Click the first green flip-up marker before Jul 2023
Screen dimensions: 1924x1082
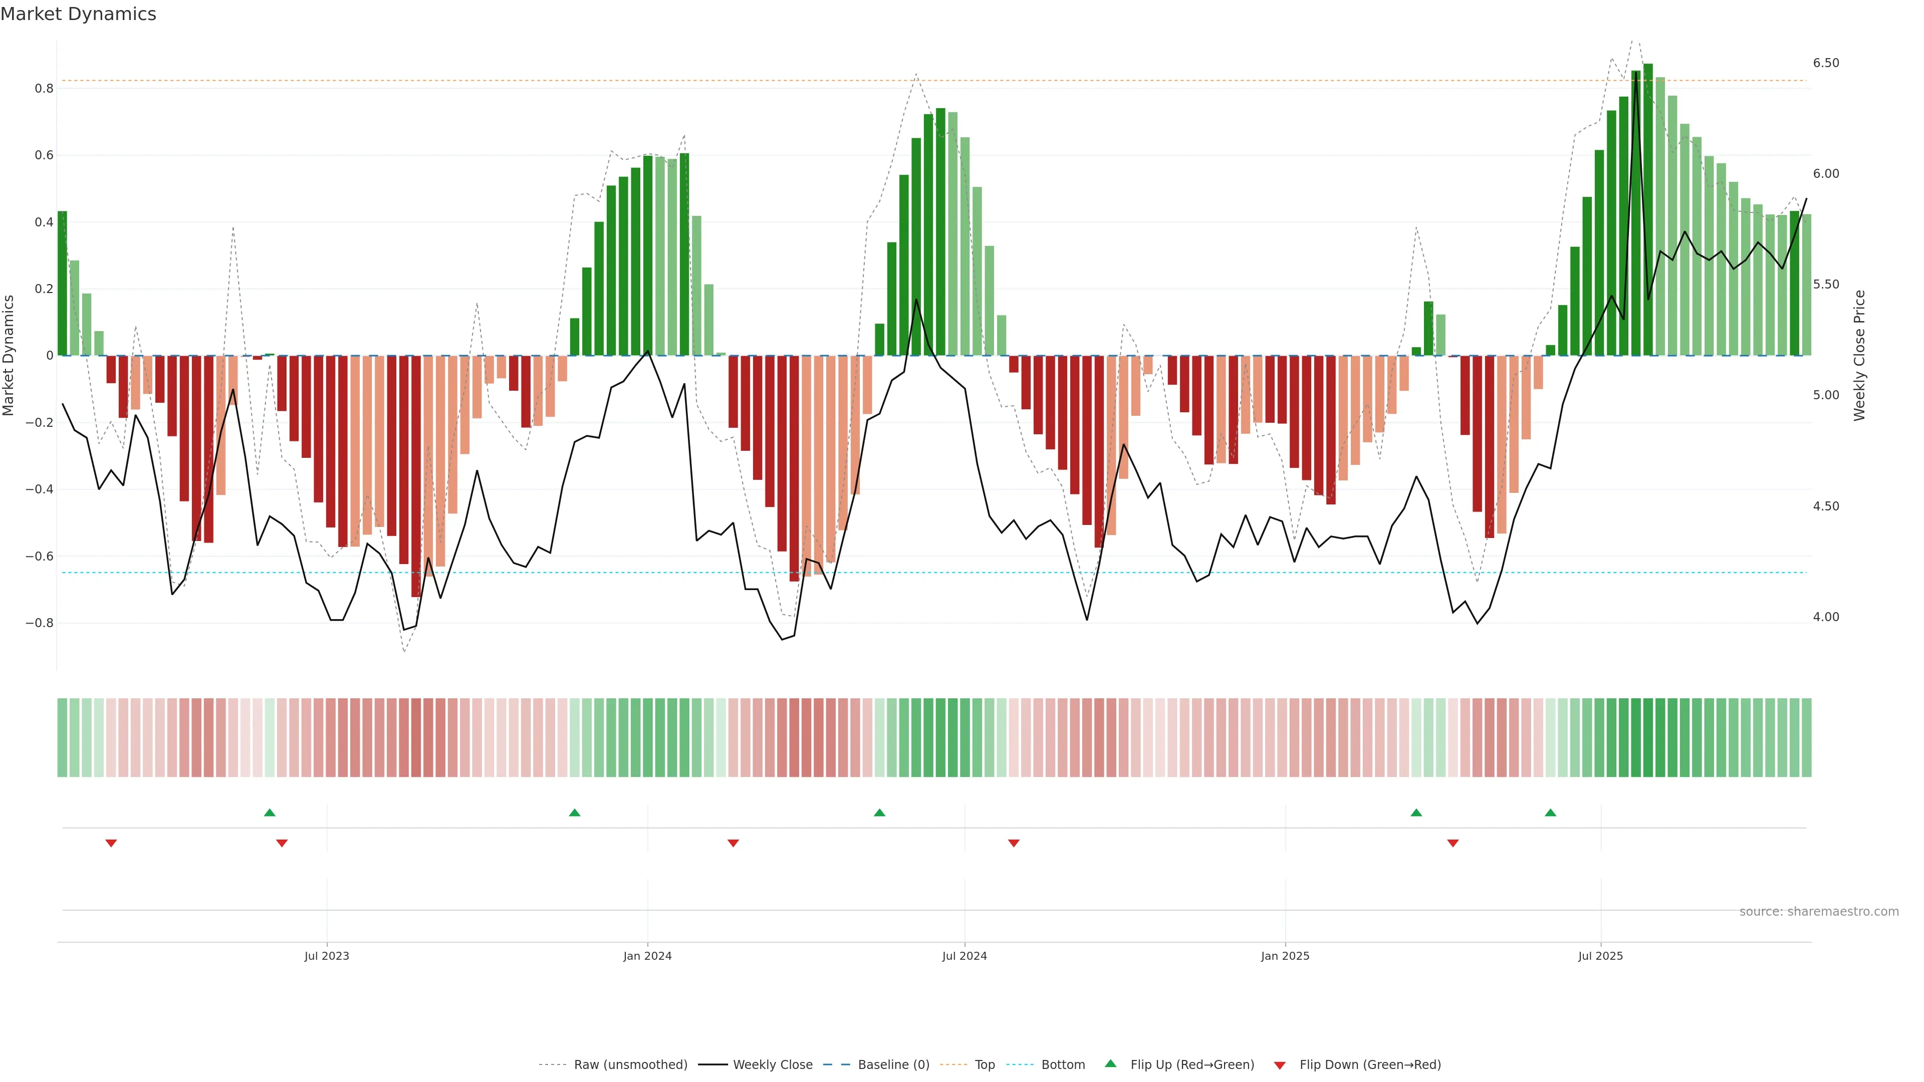pos(270,813)
